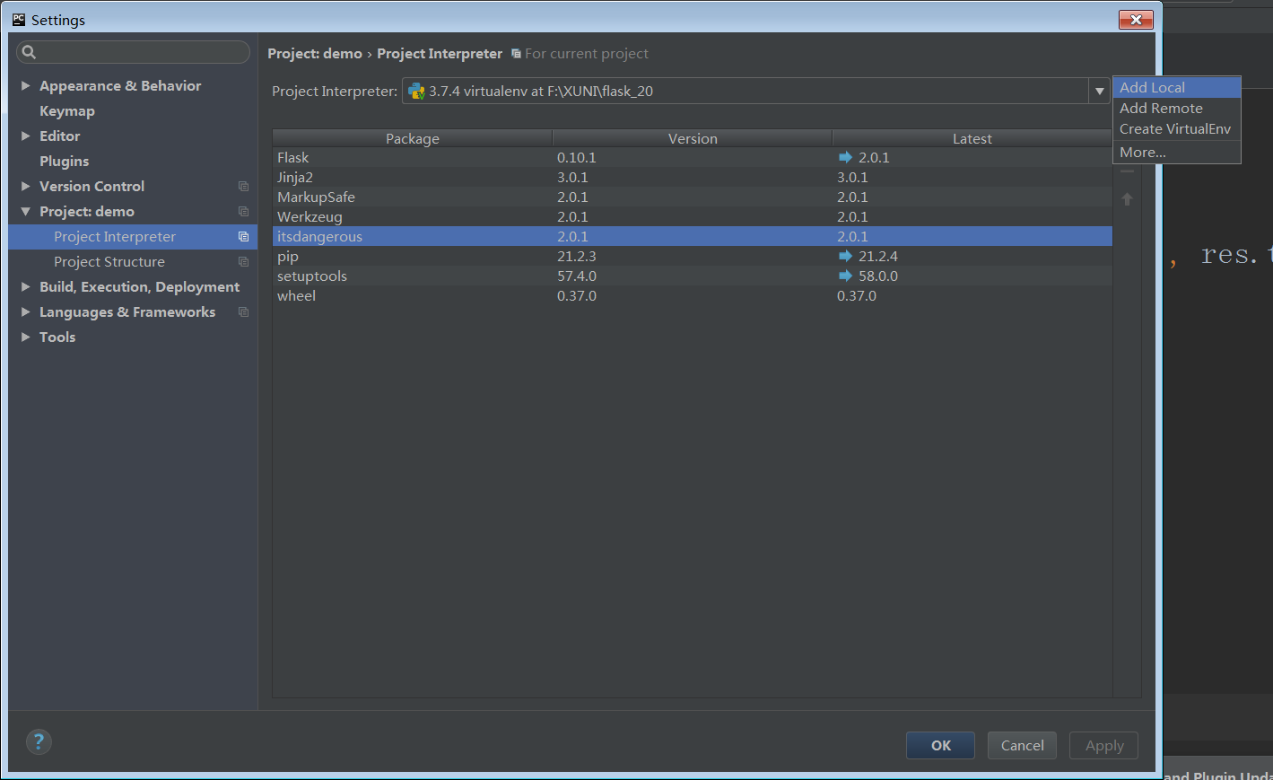Viewport: 1273px width, 780px height.
Task: Confirm settings with OK button
Action: pos(940,745)
